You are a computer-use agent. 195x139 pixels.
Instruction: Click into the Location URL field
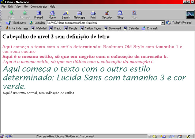104,23
